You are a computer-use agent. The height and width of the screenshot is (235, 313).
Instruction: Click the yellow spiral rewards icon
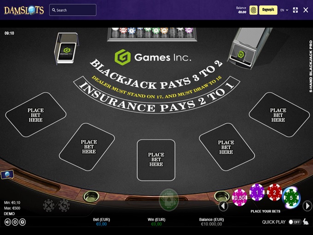tap(253, 10)
